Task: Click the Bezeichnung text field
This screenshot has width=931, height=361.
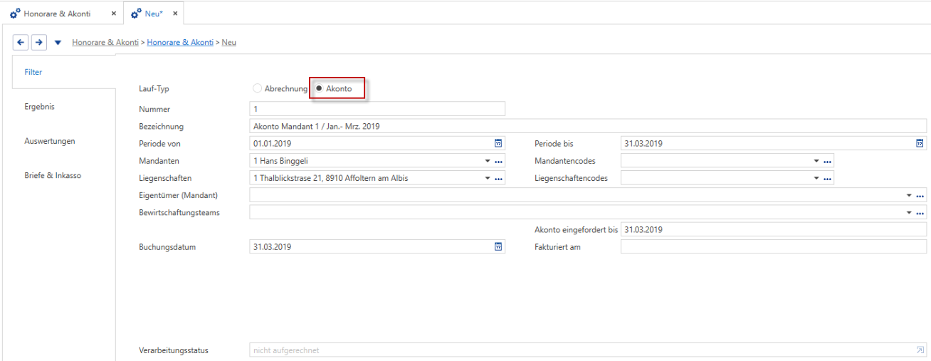Action: pyautogui.click(x=588, y=126)
